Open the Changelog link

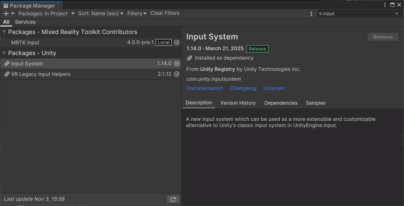243,88
